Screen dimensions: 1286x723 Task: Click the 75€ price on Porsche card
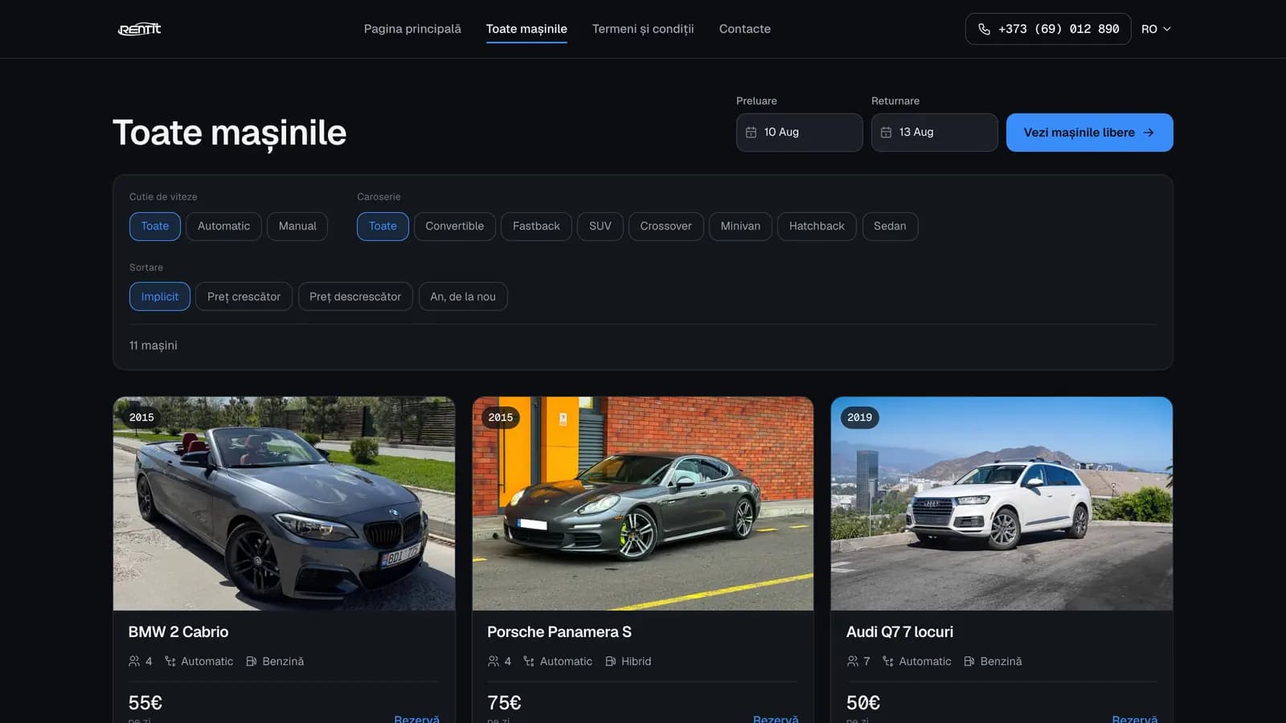coord(504,703)
